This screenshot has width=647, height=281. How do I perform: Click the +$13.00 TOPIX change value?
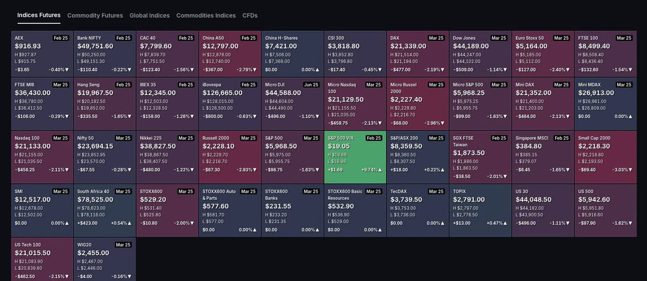461,223
